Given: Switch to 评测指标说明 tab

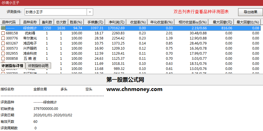Looking at the screenshot, I should tap(38, 66).
